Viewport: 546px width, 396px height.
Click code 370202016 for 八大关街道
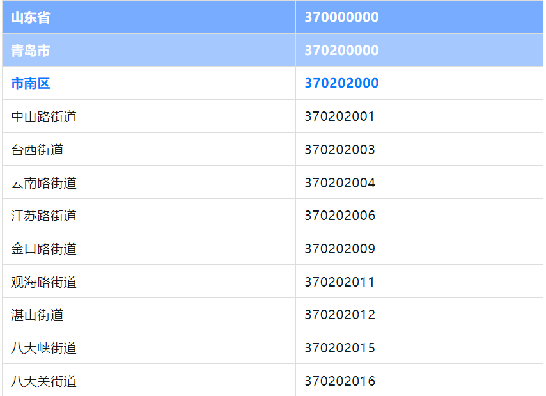point(339,381)
